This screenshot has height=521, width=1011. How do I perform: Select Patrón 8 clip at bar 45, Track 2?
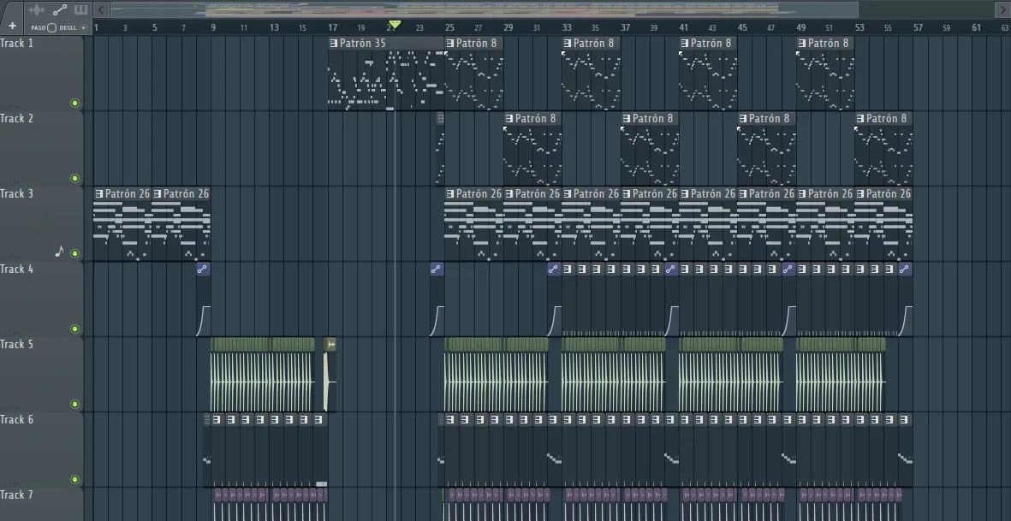766,149
